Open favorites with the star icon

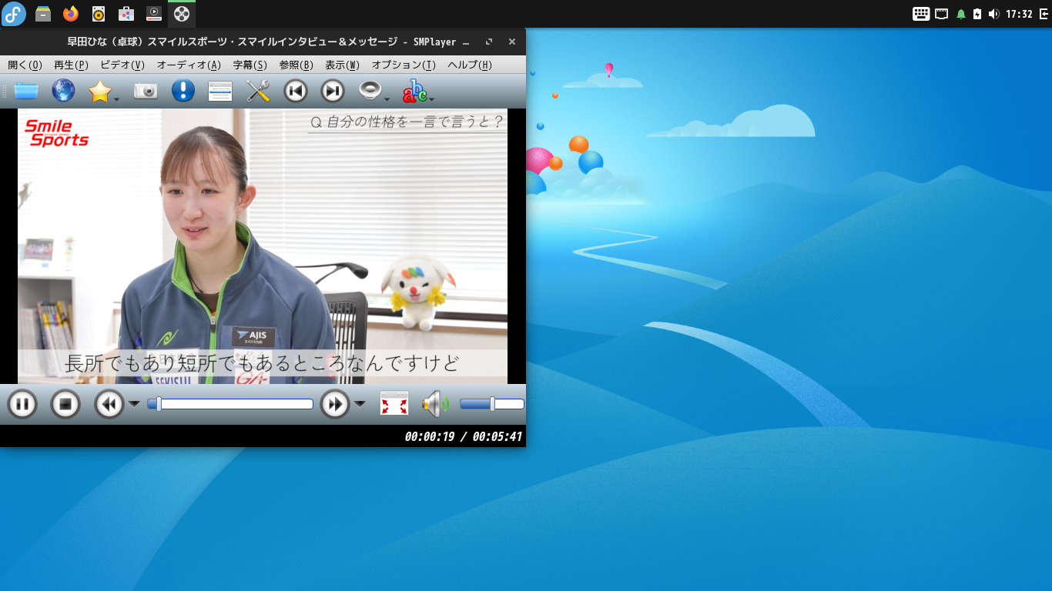pos(100,91)
